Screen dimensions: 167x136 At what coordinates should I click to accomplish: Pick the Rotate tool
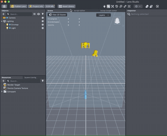click(x=117, y=6)
